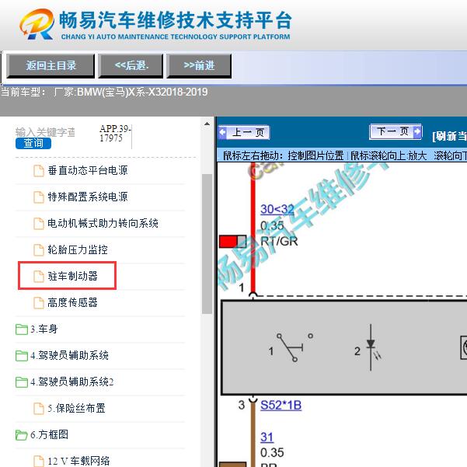Click the APP.39-17975 version text
This screenshot has width=467, height=467.
(x=115, y=133)
